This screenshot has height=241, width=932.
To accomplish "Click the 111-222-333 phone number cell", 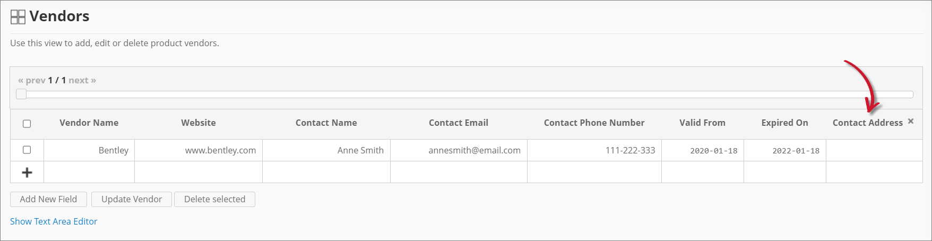I will point(630,150).
